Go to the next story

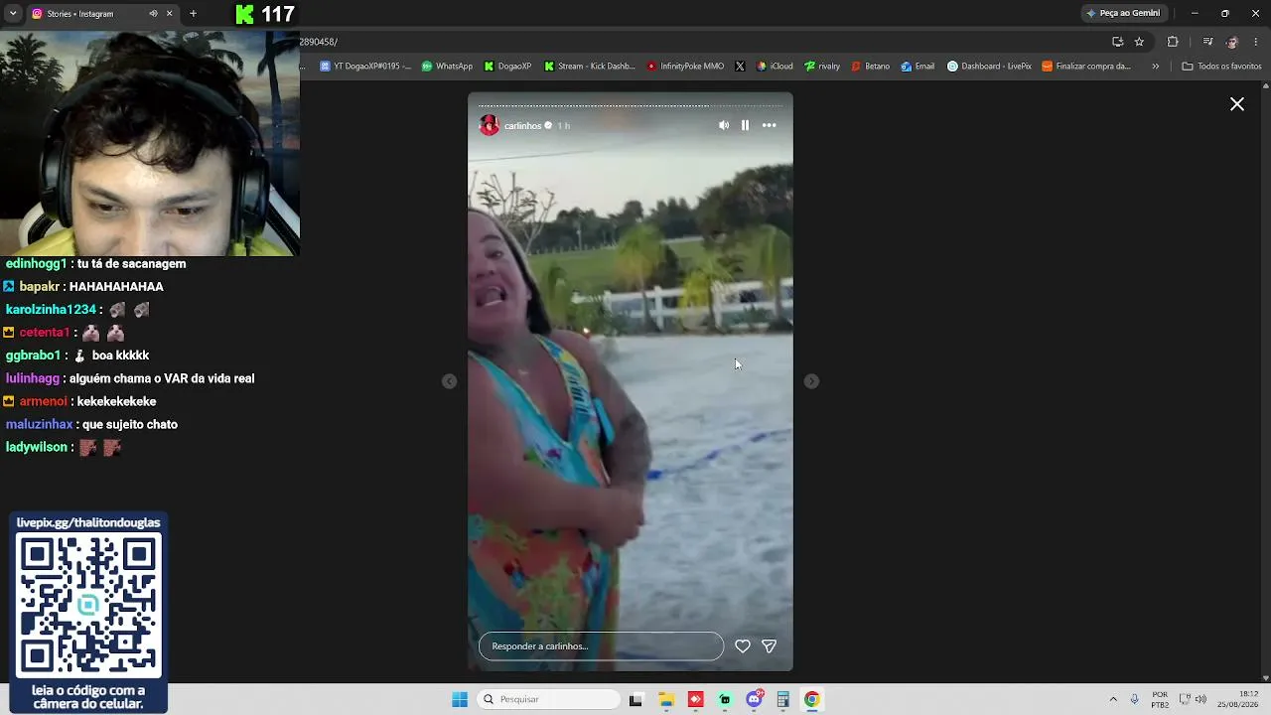click(x=811, y=381)
